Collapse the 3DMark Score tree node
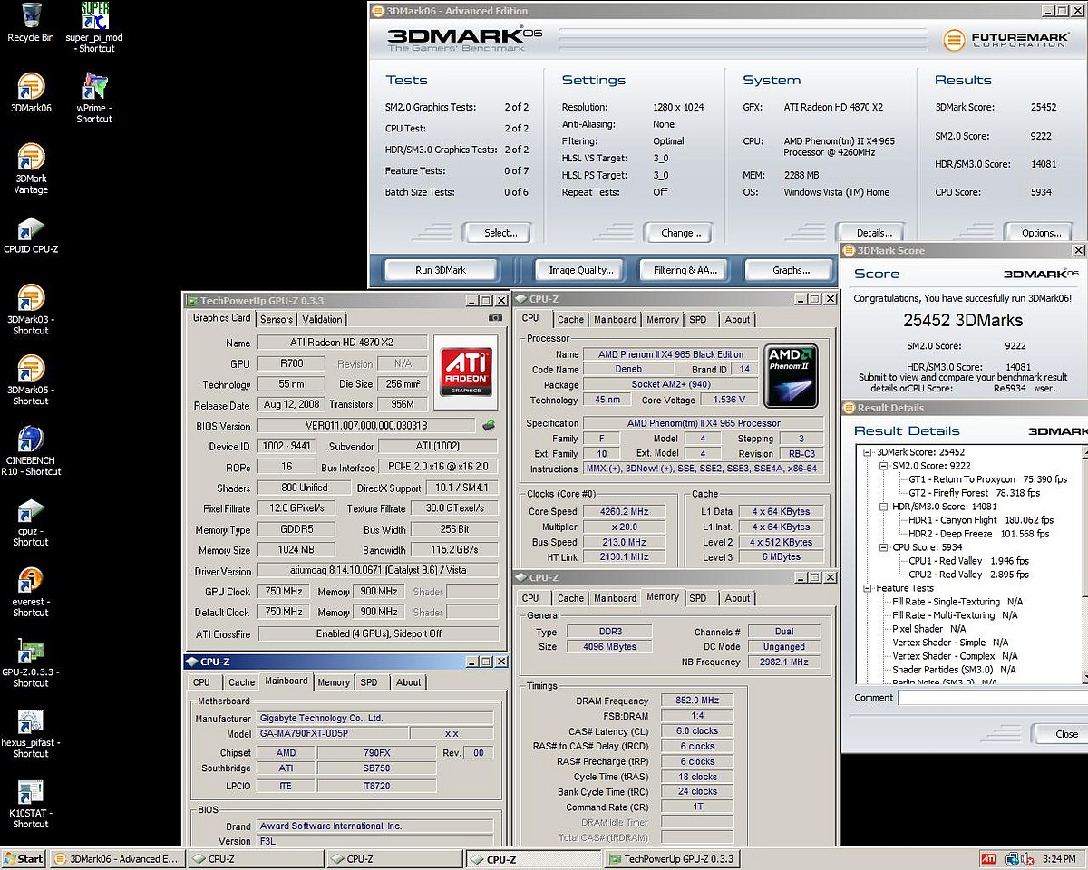1088x870 pixels. 868,452
